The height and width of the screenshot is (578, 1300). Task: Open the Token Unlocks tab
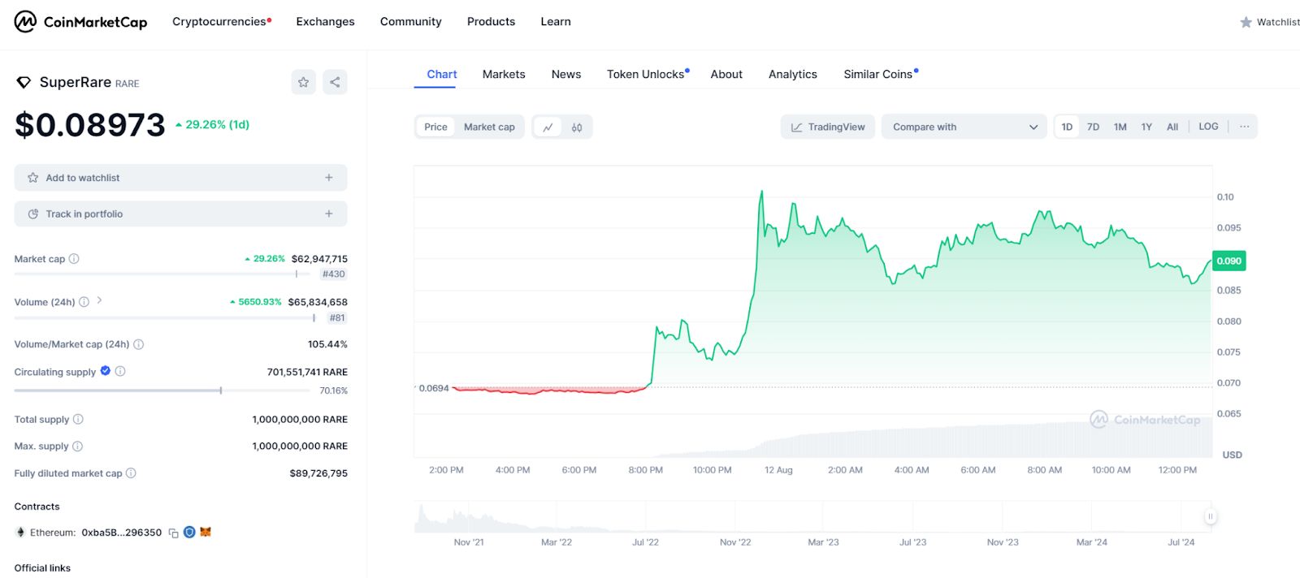(x=646, y=75)
